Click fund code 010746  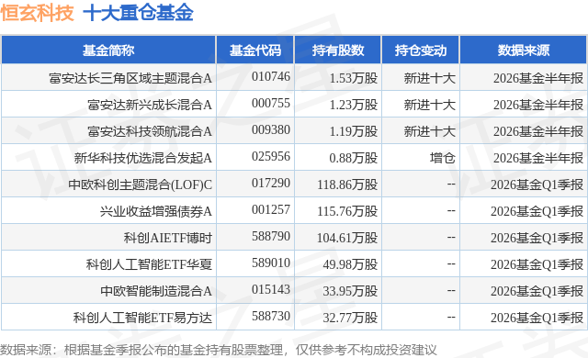[271, 76]
